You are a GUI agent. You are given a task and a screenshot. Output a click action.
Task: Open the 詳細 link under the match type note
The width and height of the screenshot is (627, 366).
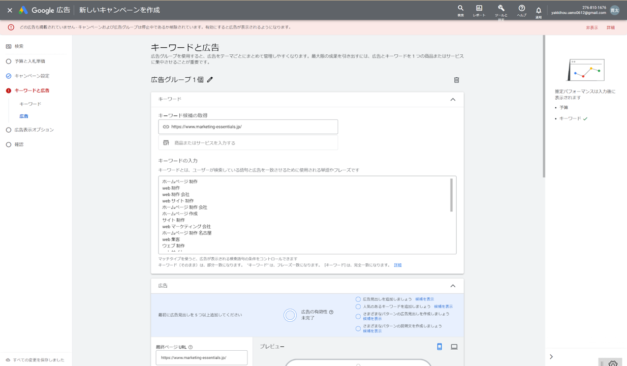398,265
